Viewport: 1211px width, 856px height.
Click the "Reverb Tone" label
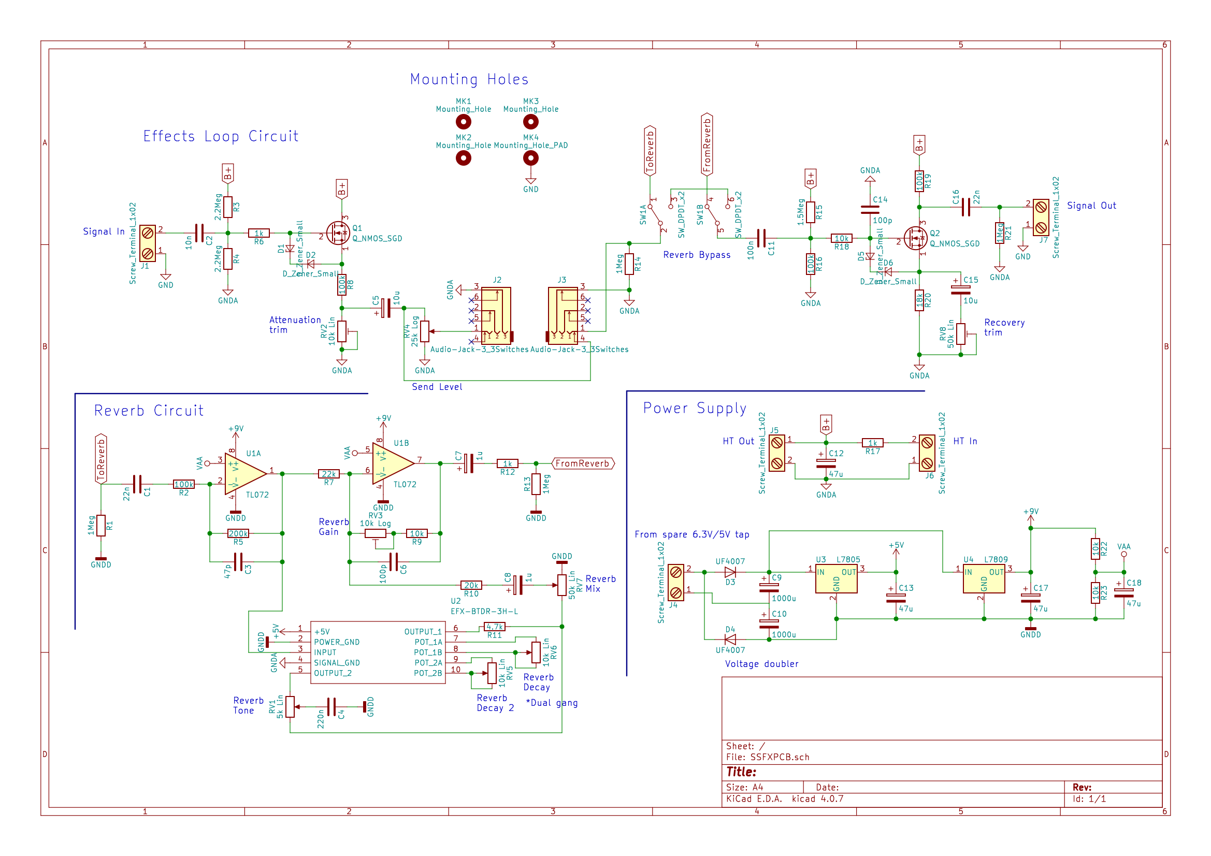[x=249, y=706]
